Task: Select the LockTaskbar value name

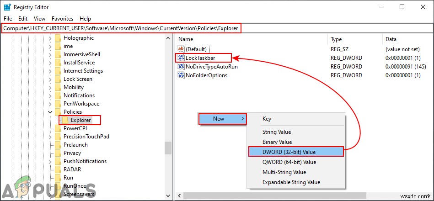Action: pos(200,58)
